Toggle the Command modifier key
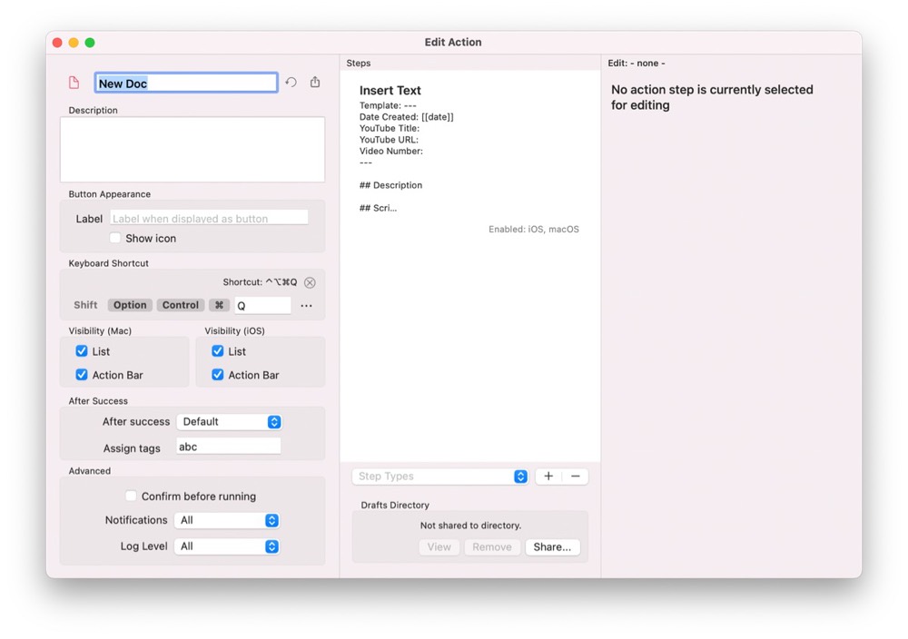 219,305
